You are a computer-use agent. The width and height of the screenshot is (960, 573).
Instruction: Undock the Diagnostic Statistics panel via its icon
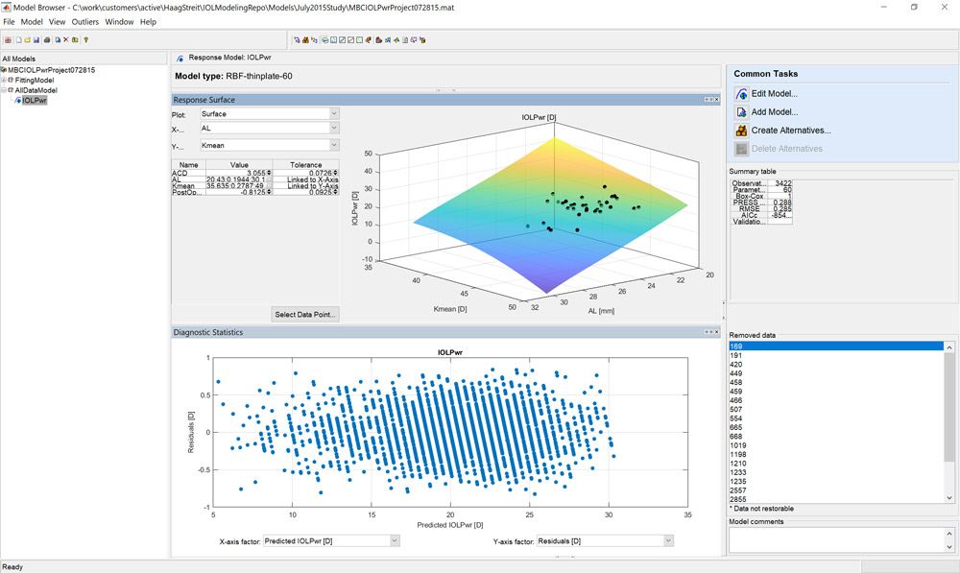708,332
